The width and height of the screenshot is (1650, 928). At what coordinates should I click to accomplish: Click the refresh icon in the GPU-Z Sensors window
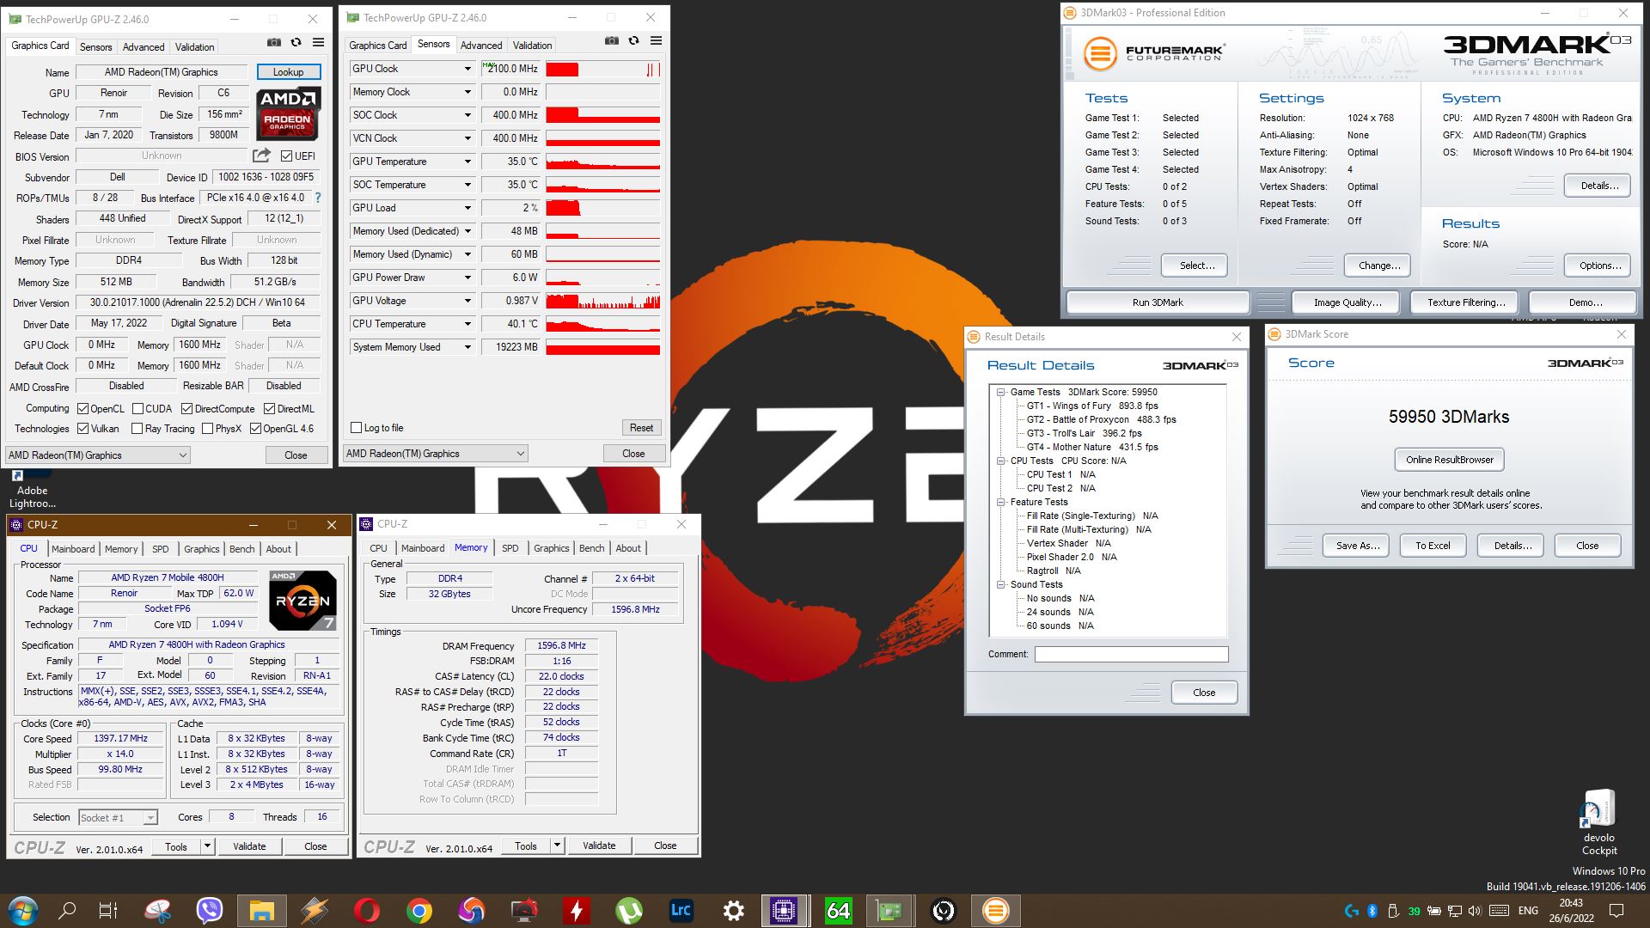click(634, 40)
